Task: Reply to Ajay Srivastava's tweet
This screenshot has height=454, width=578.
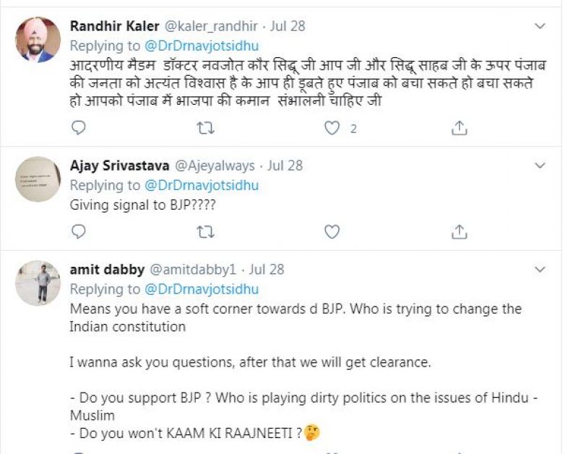Action: pos(79,232)
